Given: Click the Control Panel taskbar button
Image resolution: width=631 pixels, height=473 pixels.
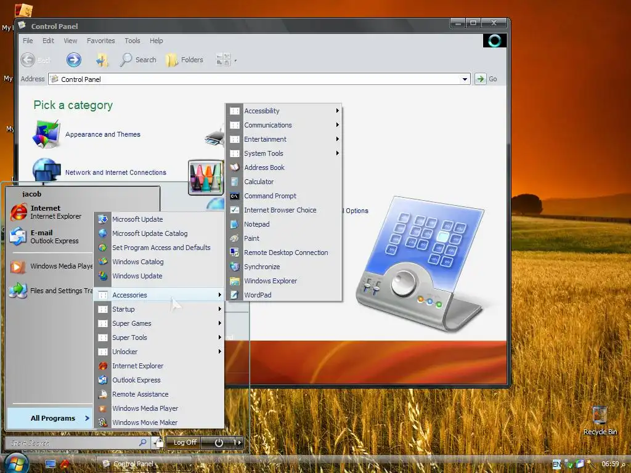Looking at the screenshot, I should click(x=144, y=464).
